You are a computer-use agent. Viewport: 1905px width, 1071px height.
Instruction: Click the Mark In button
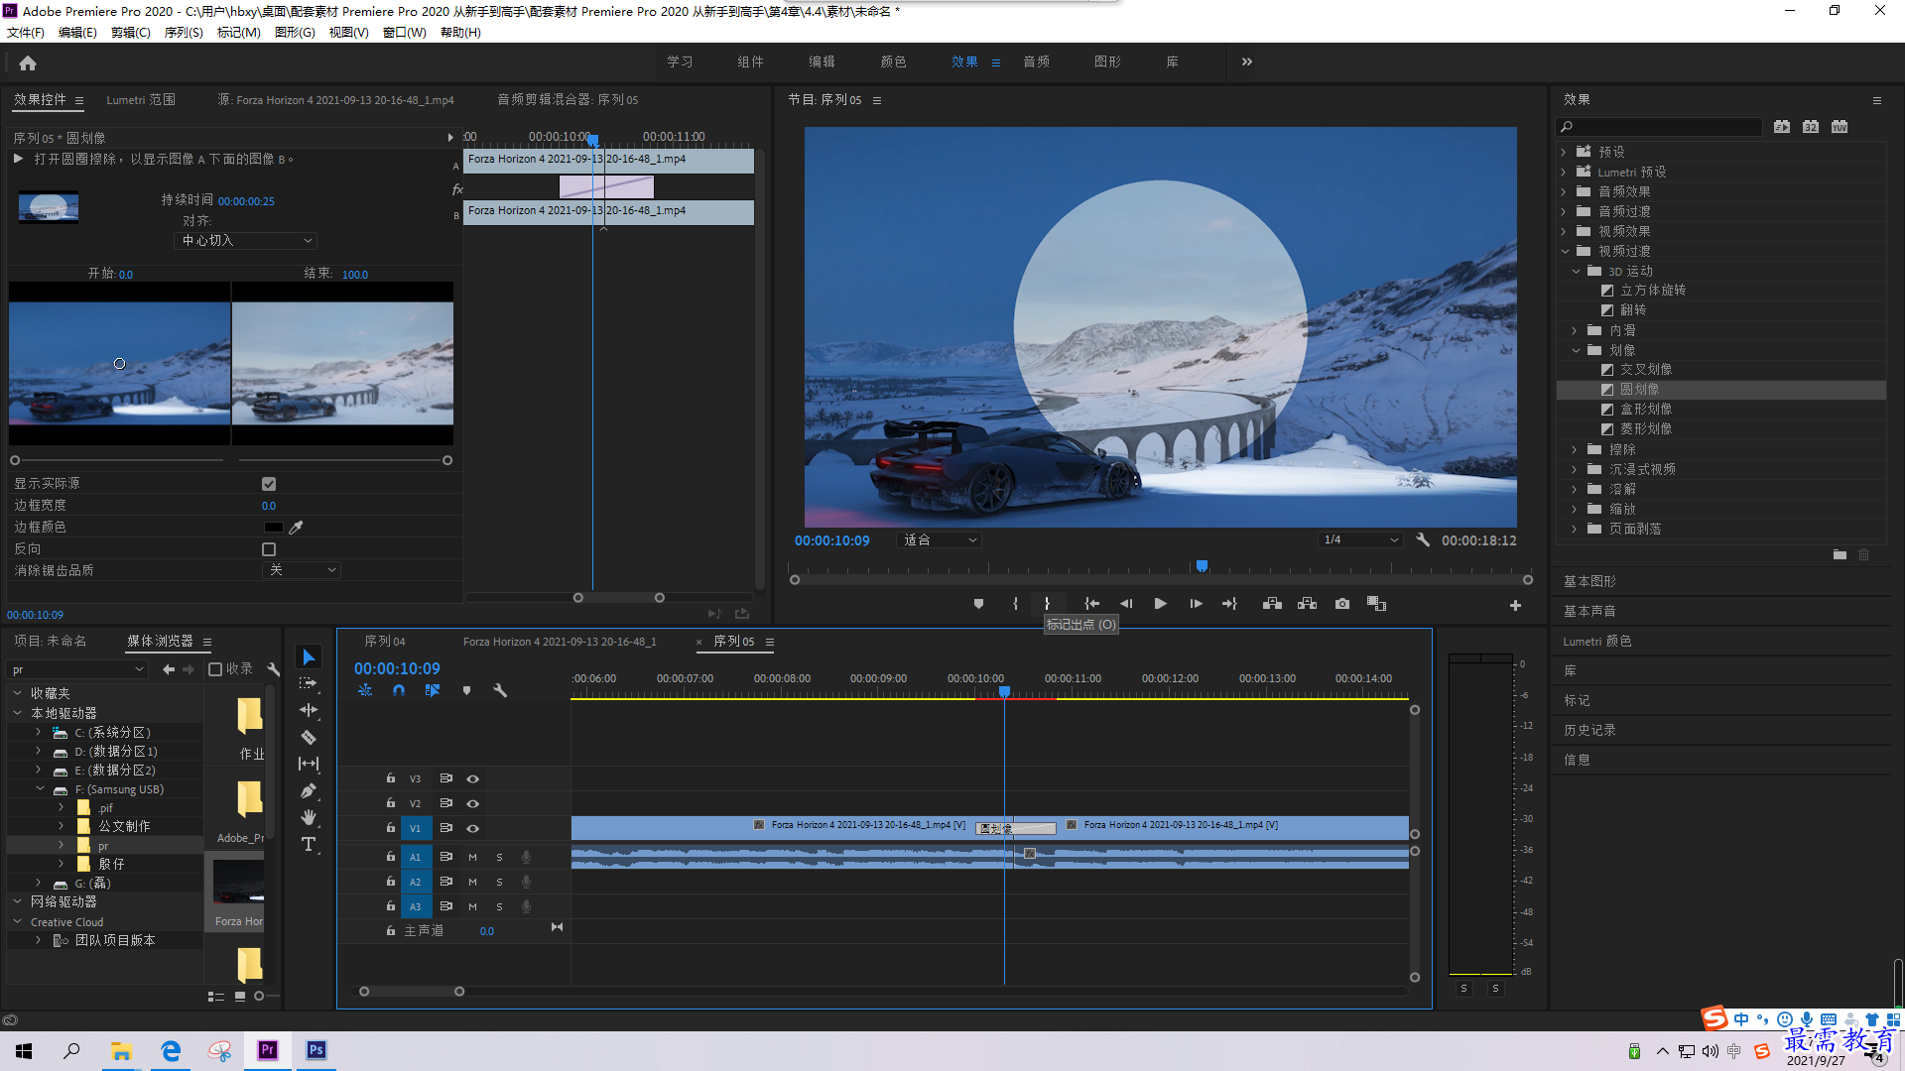tap(1015, 604)
